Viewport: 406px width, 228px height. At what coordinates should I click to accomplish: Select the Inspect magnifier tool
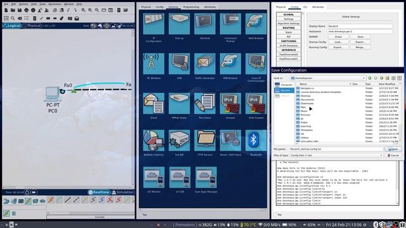(x=13, y=18)
